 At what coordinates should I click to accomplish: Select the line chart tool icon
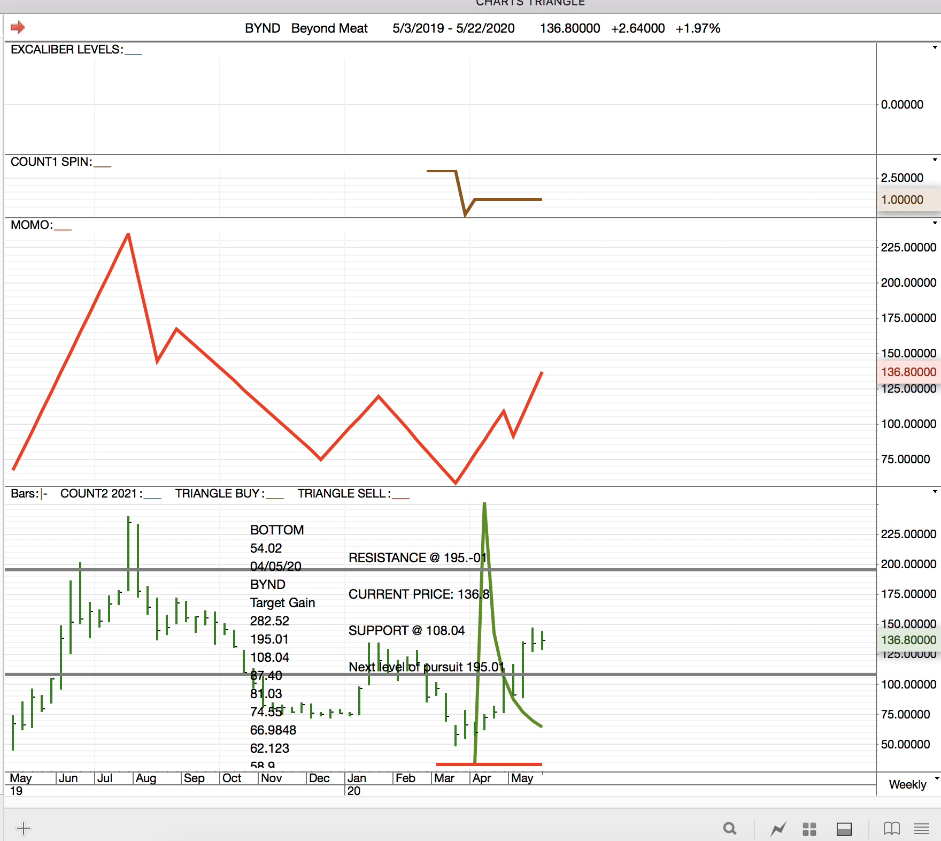(778, 829)
